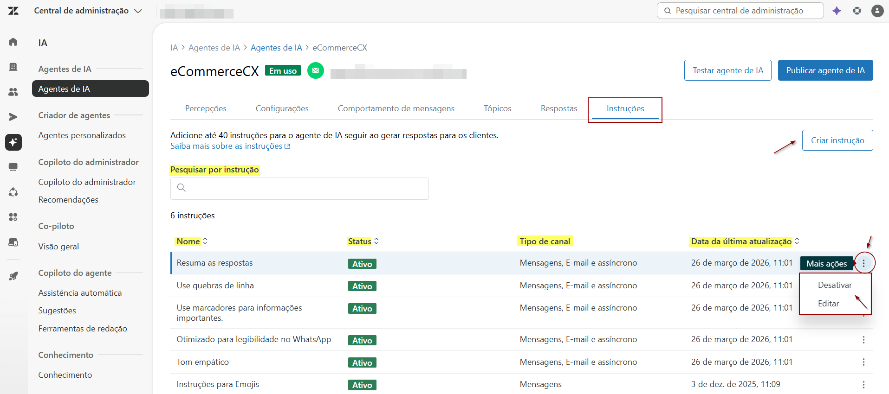Open the lifebuoy help icon
889x394 pixels.
857,11
